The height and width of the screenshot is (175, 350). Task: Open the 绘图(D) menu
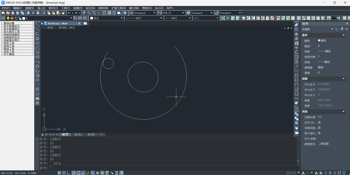(x=78, y=8)
